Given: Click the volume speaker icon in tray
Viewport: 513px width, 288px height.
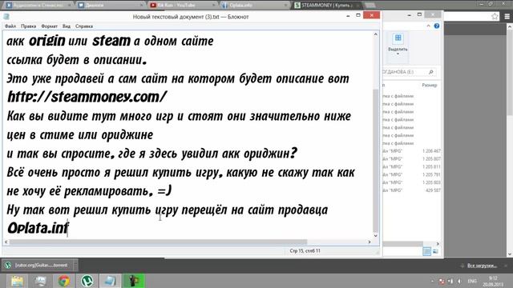Looking at the screenshot, I should point(459,281).
